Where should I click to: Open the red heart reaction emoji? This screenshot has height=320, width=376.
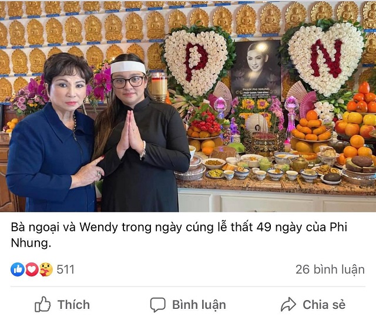pos(32,270)
